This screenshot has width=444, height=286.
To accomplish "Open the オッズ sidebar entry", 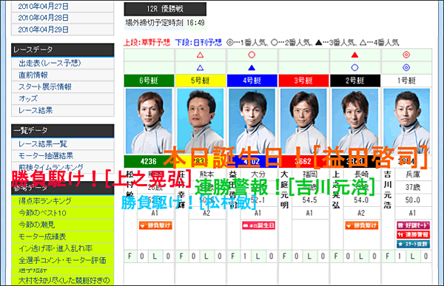I will click(28, 98).
